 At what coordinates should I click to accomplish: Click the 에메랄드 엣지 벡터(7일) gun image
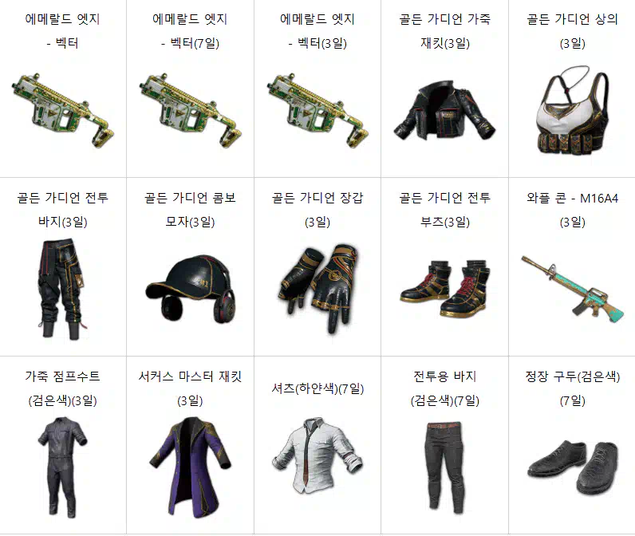(191, 111)
